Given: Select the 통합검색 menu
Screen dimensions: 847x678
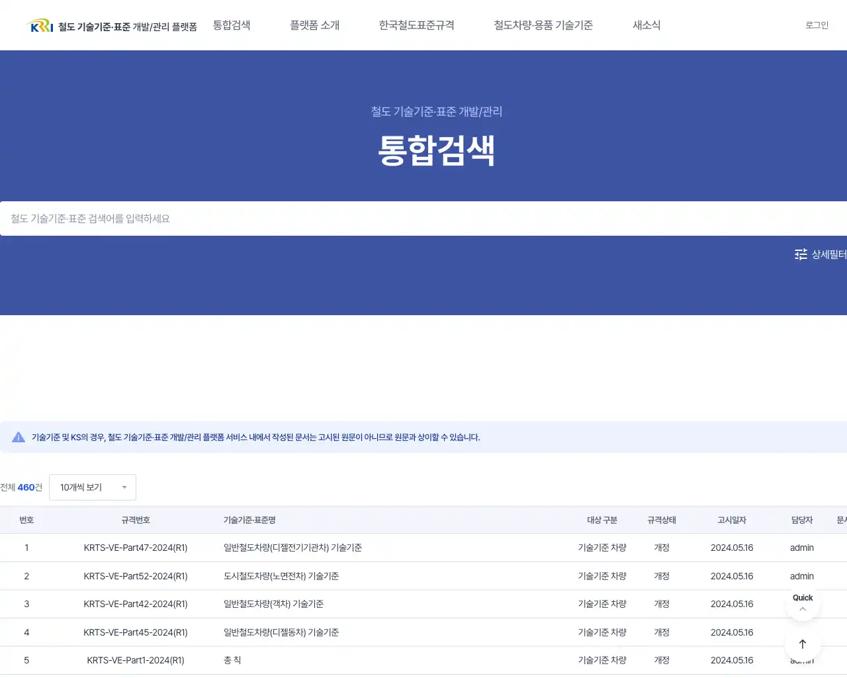Looking at the screenshot, I should pos(232,25).
